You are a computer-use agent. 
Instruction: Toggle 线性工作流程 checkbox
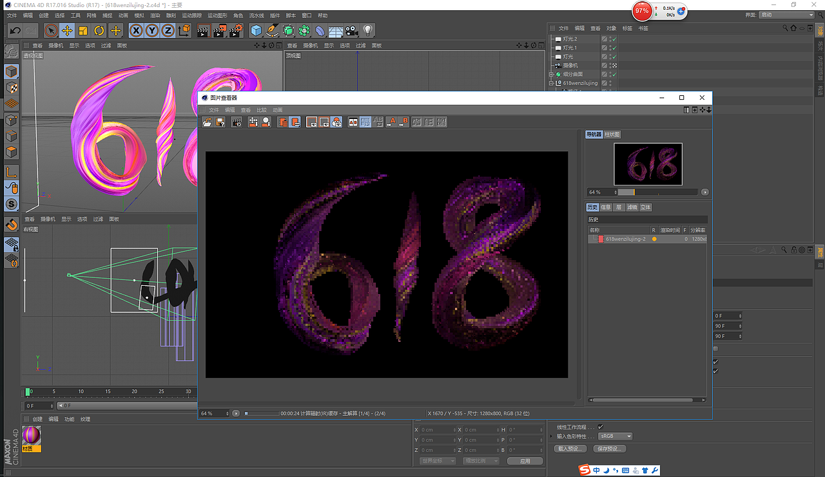pos(601,427)
